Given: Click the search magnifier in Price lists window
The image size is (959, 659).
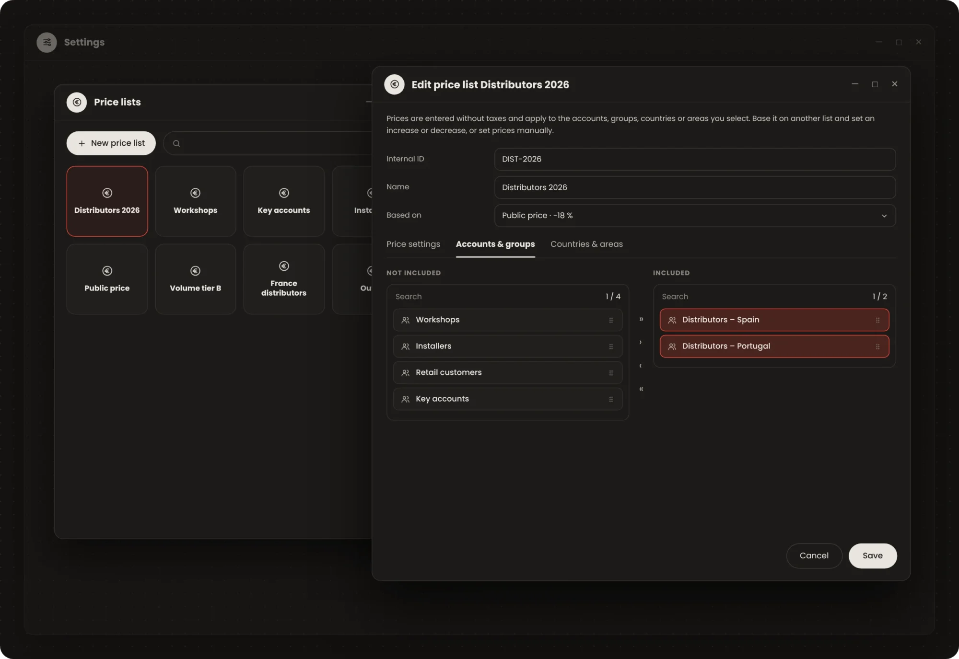Looking at the screenshot, I should [x=176, y=143].
